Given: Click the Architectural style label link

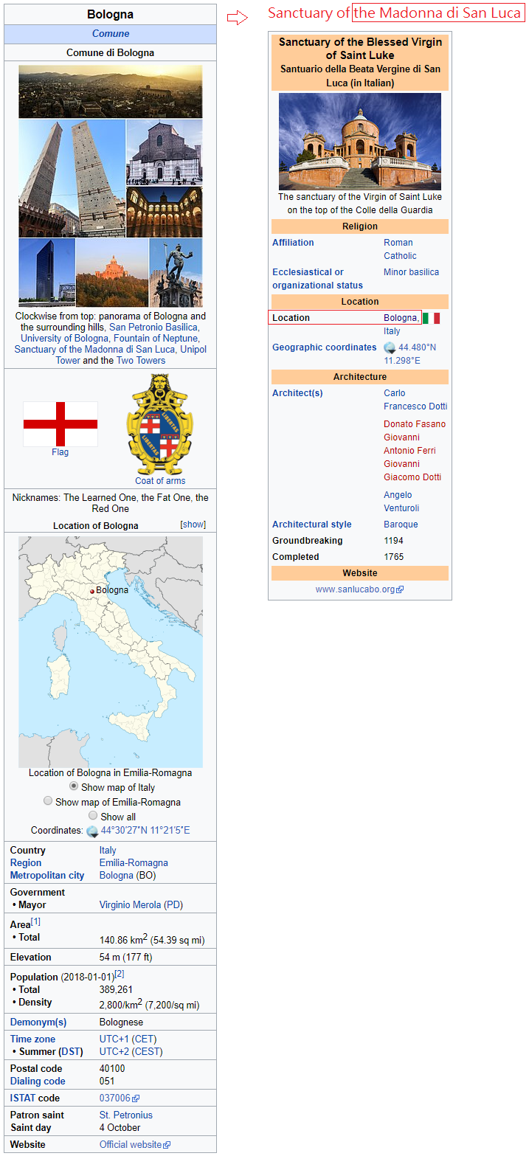Looking at the screenshot, I should point(311,525).
